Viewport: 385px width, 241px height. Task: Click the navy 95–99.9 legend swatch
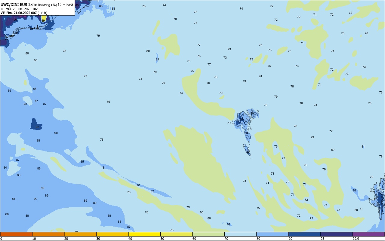tap(337, 234)
